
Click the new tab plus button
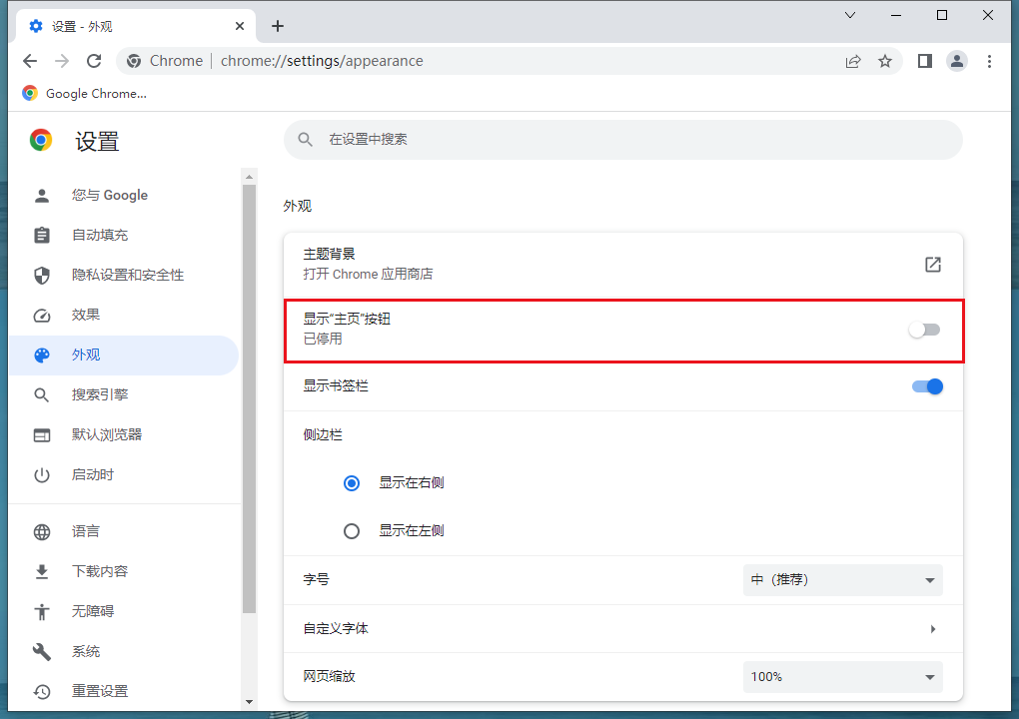[x=278, y=26]
